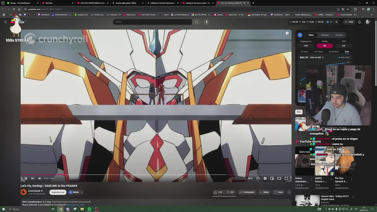Start voice search with microphone

point(206,22)
